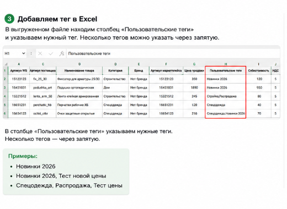Click the 'Наименование товара' header cell
Screen dimensions: 287x209
79,70
